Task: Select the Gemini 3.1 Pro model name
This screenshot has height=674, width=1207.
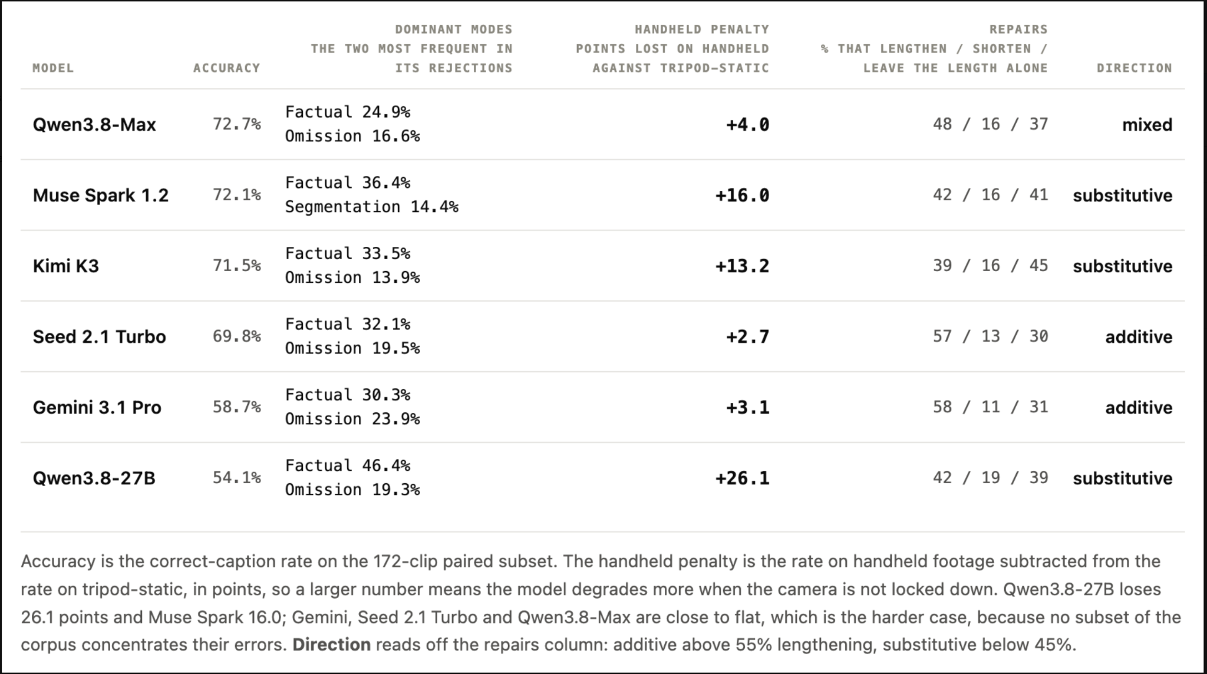Action: 97,407
